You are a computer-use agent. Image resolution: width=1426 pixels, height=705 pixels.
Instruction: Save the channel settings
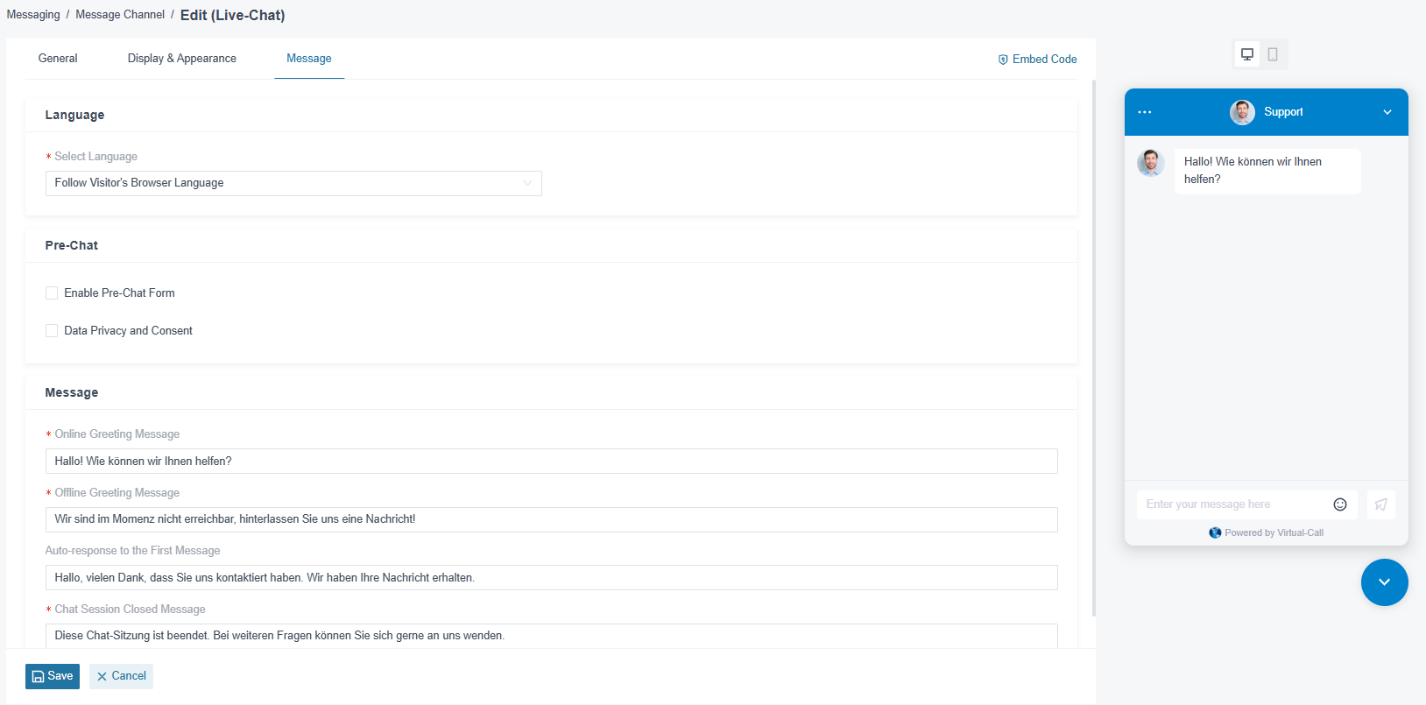point(53,676)
